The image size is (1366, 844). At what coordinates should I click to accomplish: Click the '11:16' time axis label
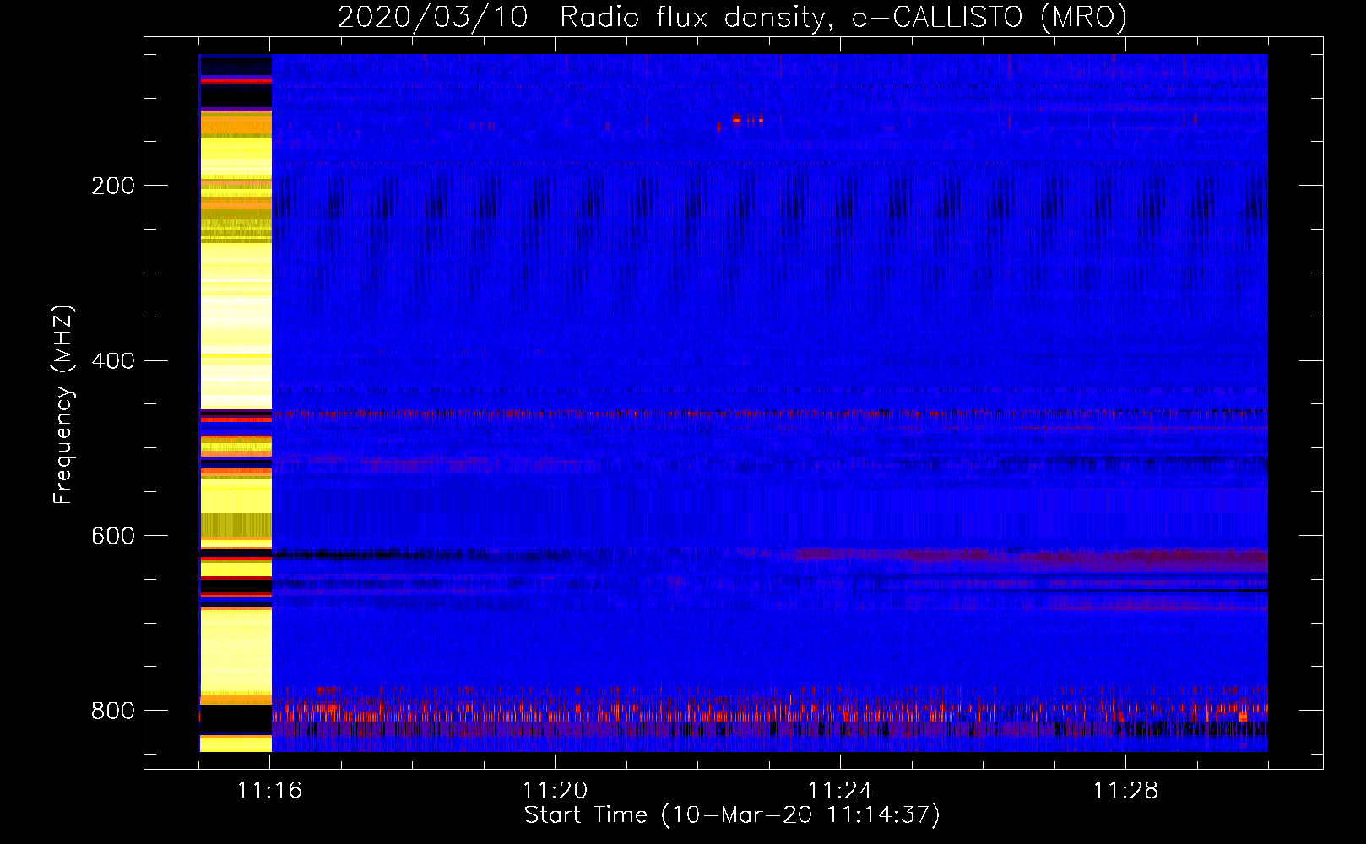269,791
